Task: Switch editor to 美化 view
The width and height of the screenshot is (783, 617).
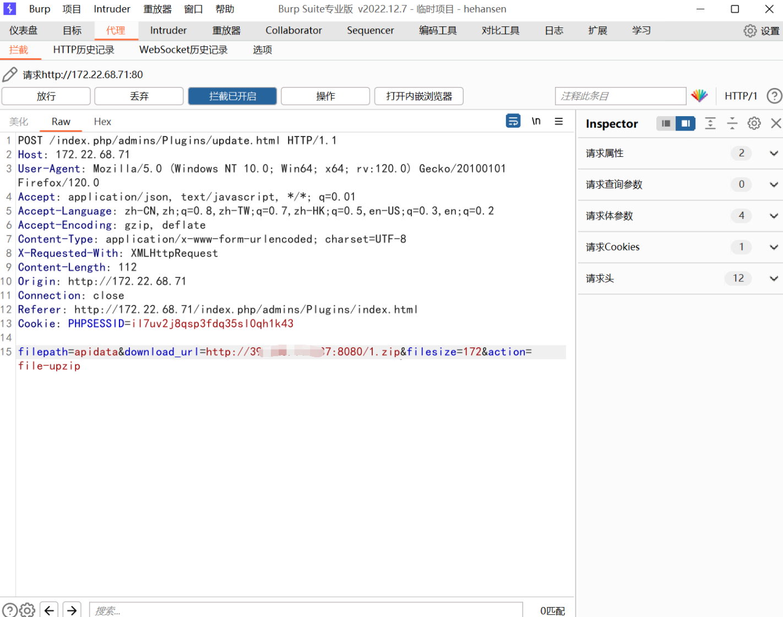Action: (19, 122)
